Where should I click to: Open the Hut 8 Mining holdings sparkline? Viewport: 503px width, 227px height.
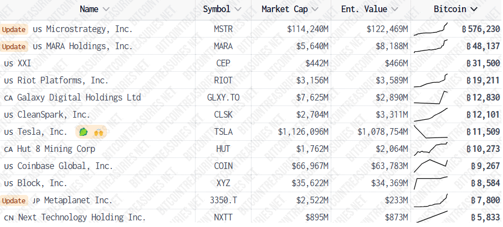[430, 149]
